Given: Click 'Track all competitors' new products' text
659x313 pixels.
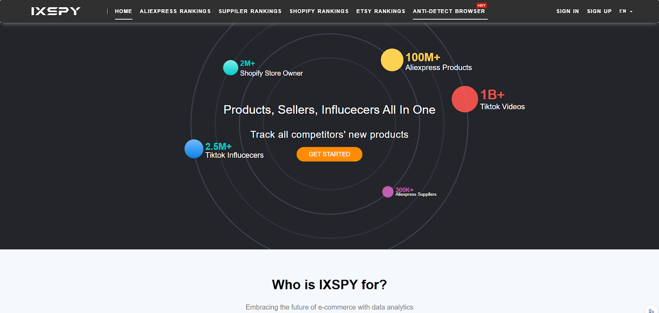Looking at the screenshot, I should (329, 134).
